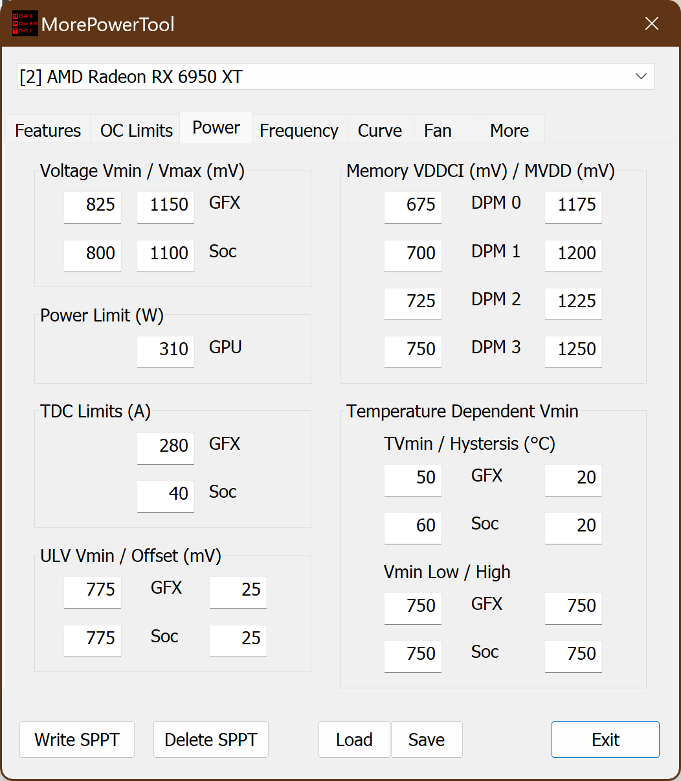Select TVmin GFX field showing 50
681x781 pixels.
pos(413,480)
